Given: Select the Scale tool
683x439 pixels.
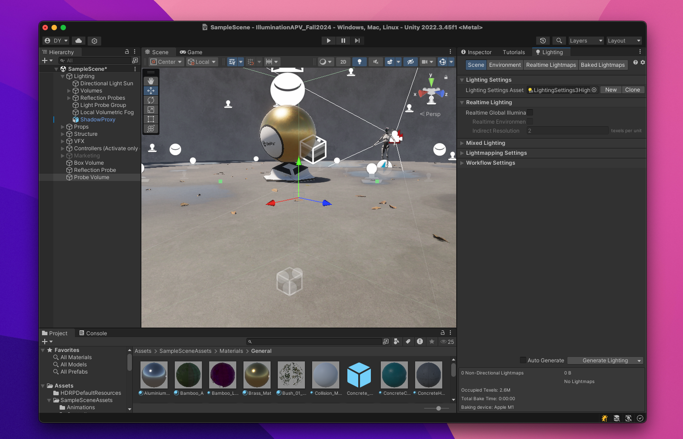Looking at the screenshot, I should coord(151,110).
